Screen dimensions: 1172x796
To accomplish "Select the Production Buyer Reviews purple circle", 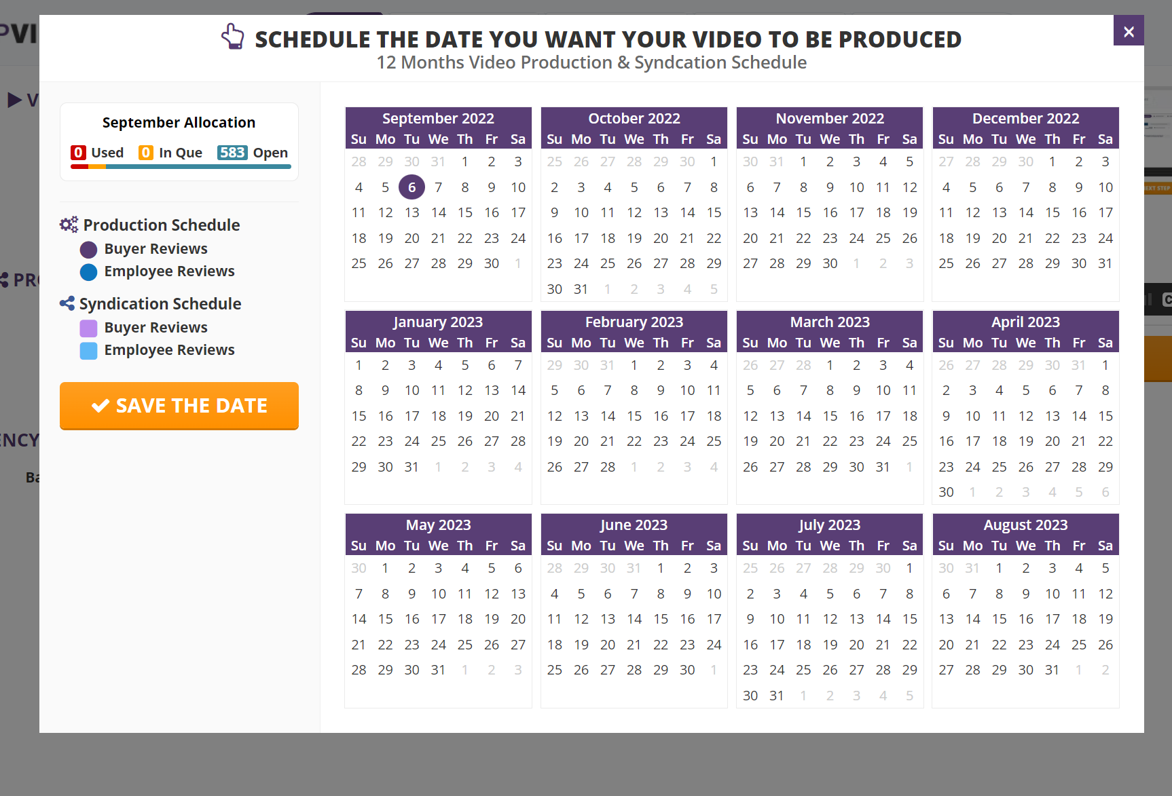I will (x=88, y=250).
